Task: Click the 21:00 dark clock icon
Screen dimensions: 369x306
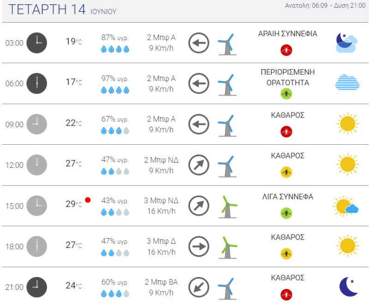Action: (37, 287)
